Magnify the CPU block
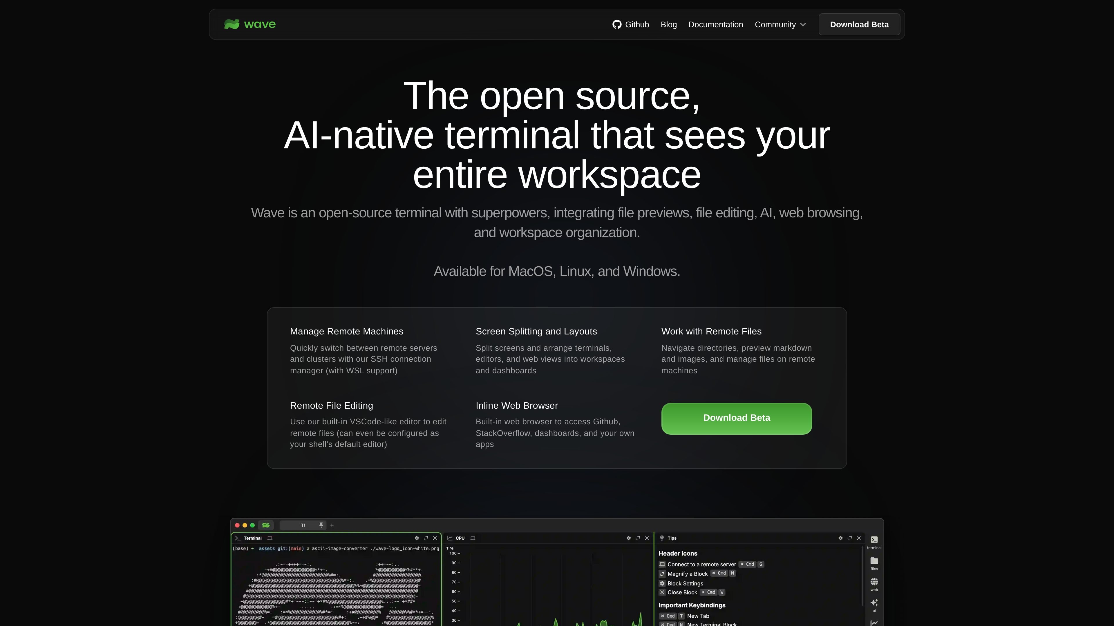The image size is (1114, 626). [x=638, y=538]
